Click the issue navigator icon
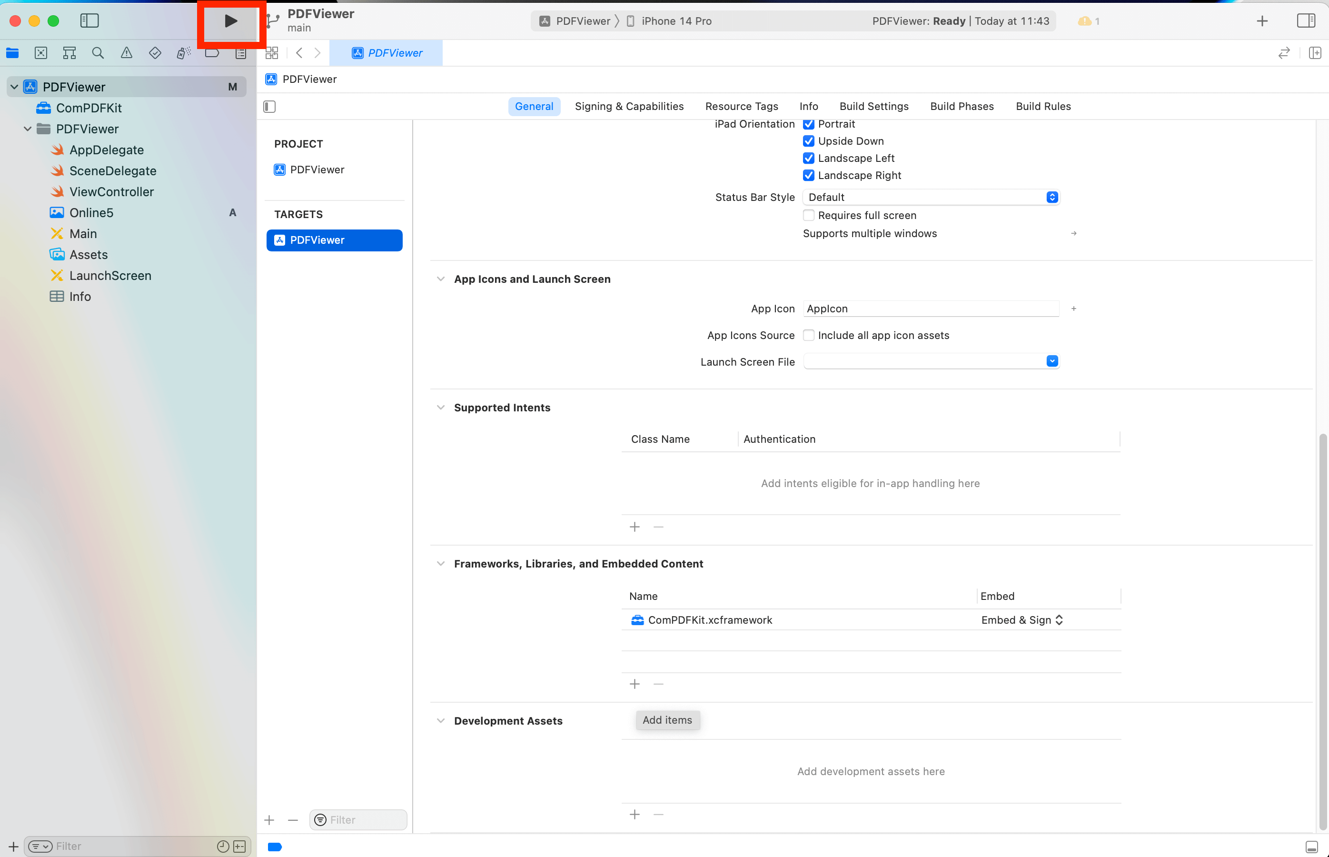Screen dimensions: 1329x857 coord(126,52)
